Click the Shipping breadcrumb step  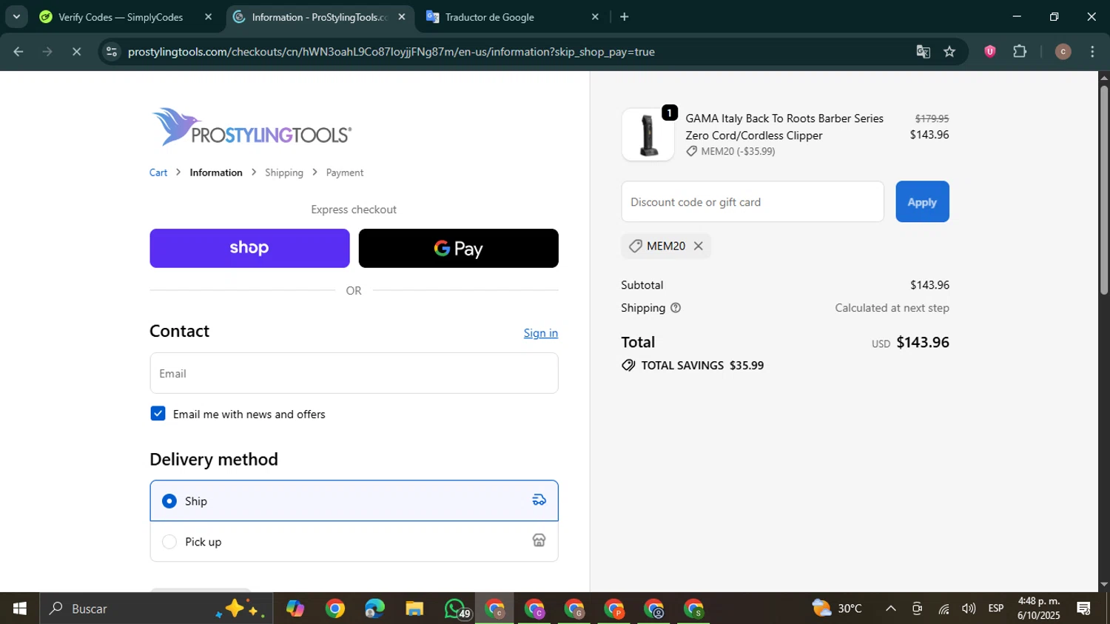point(284,172)
